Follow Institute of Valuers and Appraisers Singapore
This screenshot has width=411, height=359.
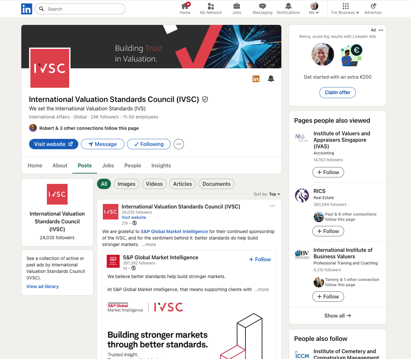(x=328, y=172)
